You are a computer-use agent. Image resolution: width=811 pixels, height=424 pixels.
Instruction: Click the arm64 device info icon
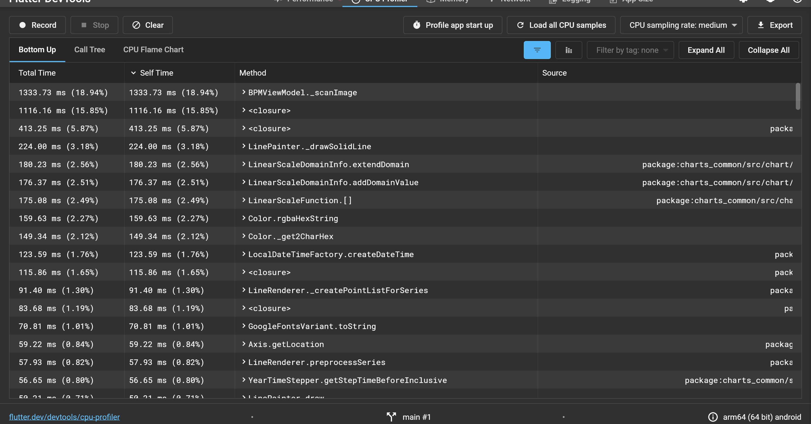pos(713,417)
